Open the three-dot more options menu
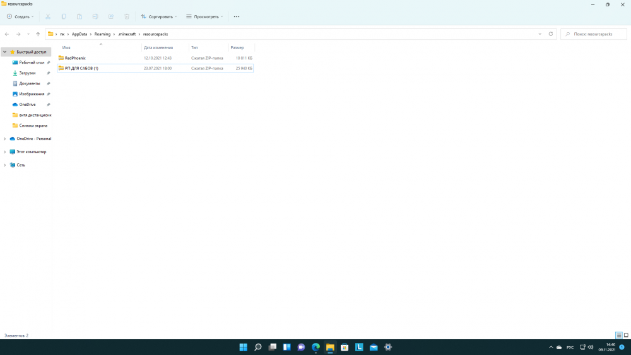 point(237,16)
